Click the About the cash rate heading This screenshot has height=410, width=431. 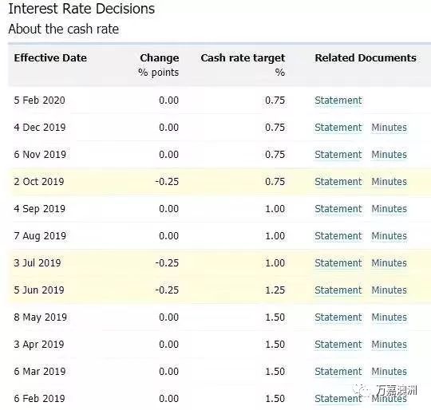point(64,29)
